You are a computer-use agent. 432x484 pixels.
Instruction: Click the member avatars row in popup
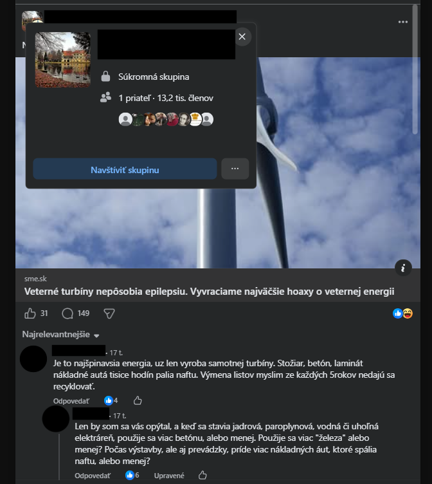pyautogui.click(x=166, y=119)
